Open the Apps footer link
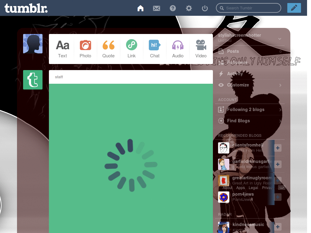The width and height of the screenshot is (311, 233). click(241, 187)
